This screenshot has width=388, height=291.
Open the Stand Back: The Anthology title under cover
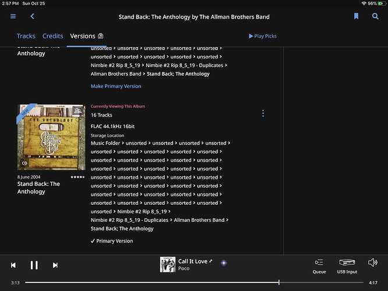pyautogui.click(x=38, y=187)
